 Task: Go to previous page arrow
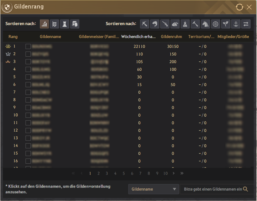pyautogui.click(x=82, y=173)
